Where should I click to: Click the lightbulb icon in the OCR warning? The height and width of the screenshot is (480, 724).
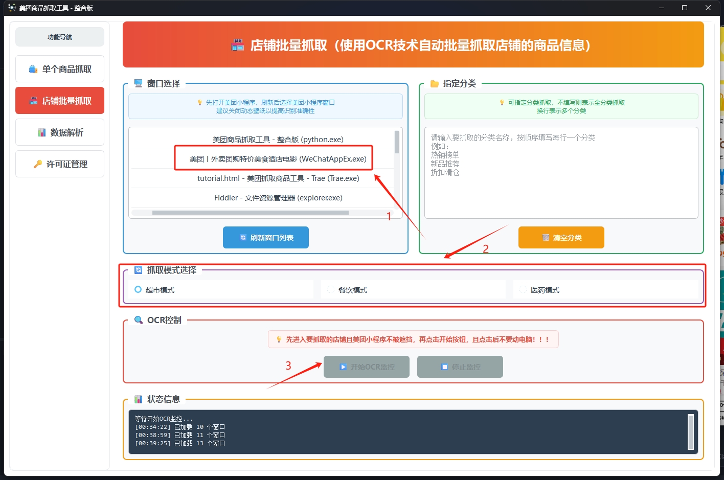pyautogui.click(x=279, y=339)
